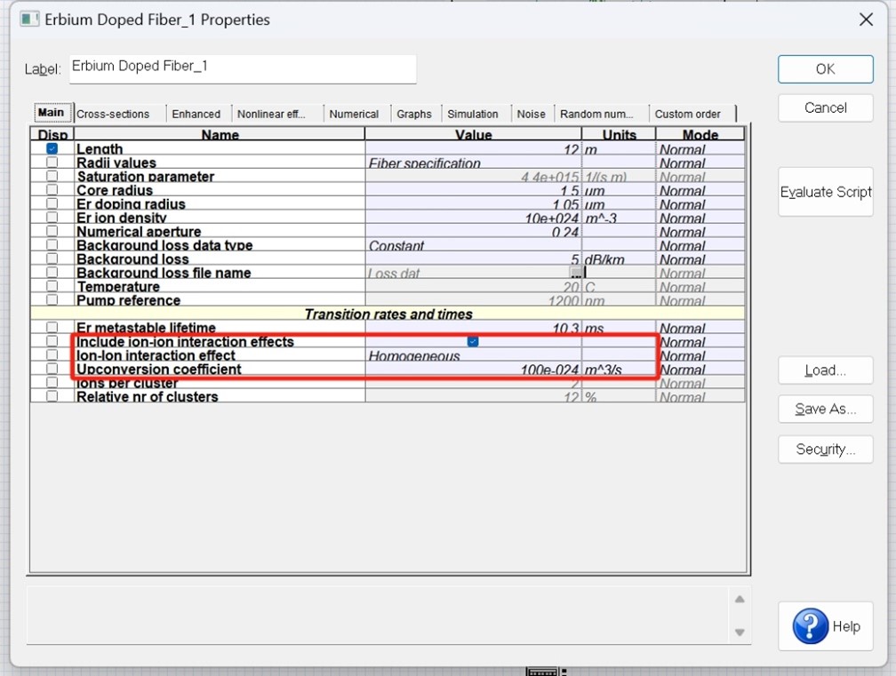Open the Noise tab
The image size is (896, 676).
tap(531, 114)
